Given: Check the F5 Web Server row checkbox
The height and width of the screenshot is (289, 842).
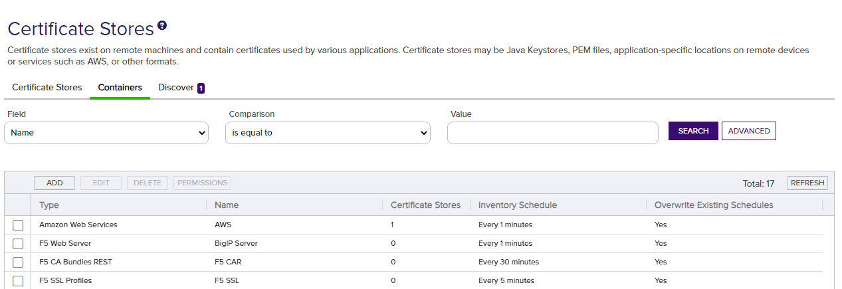Looking at the screenshot, I should pos(18,244).
